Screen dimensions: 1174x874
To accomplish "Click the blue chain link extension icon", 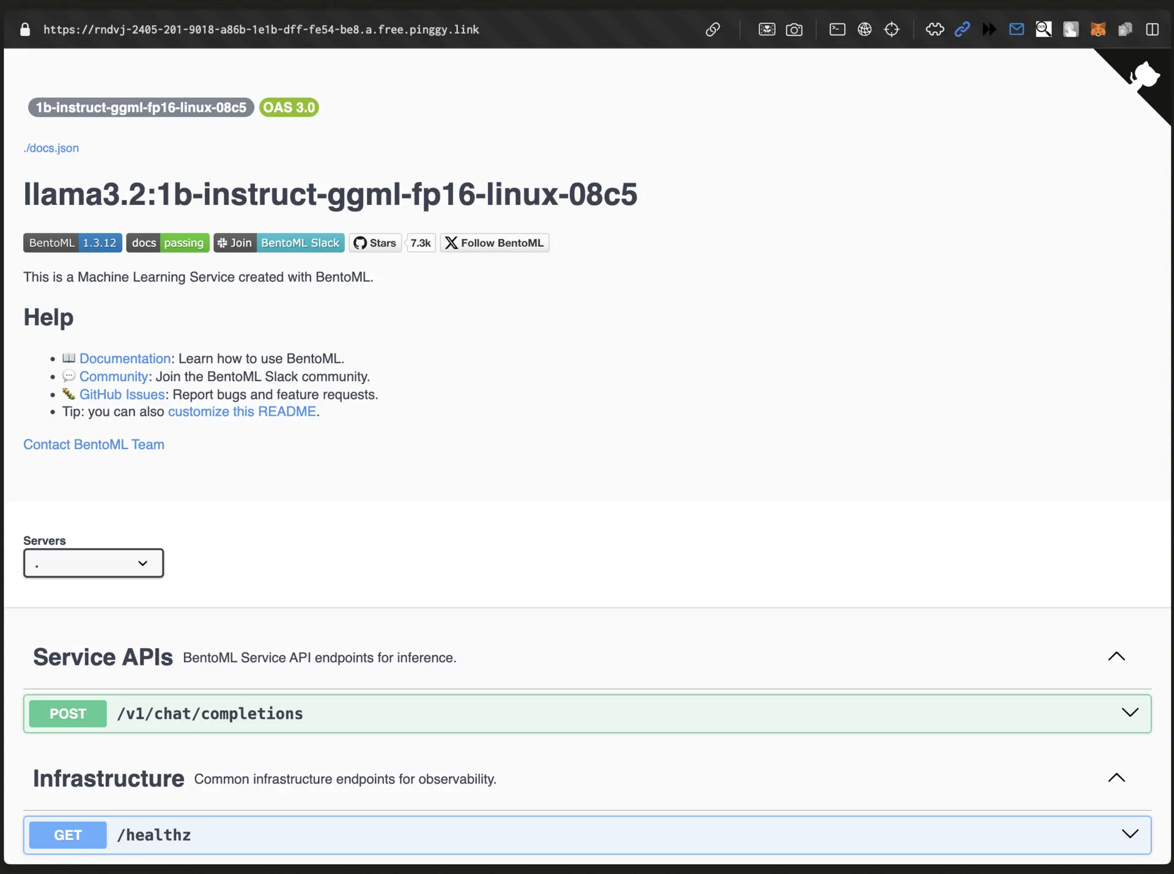I will point(962,29).
